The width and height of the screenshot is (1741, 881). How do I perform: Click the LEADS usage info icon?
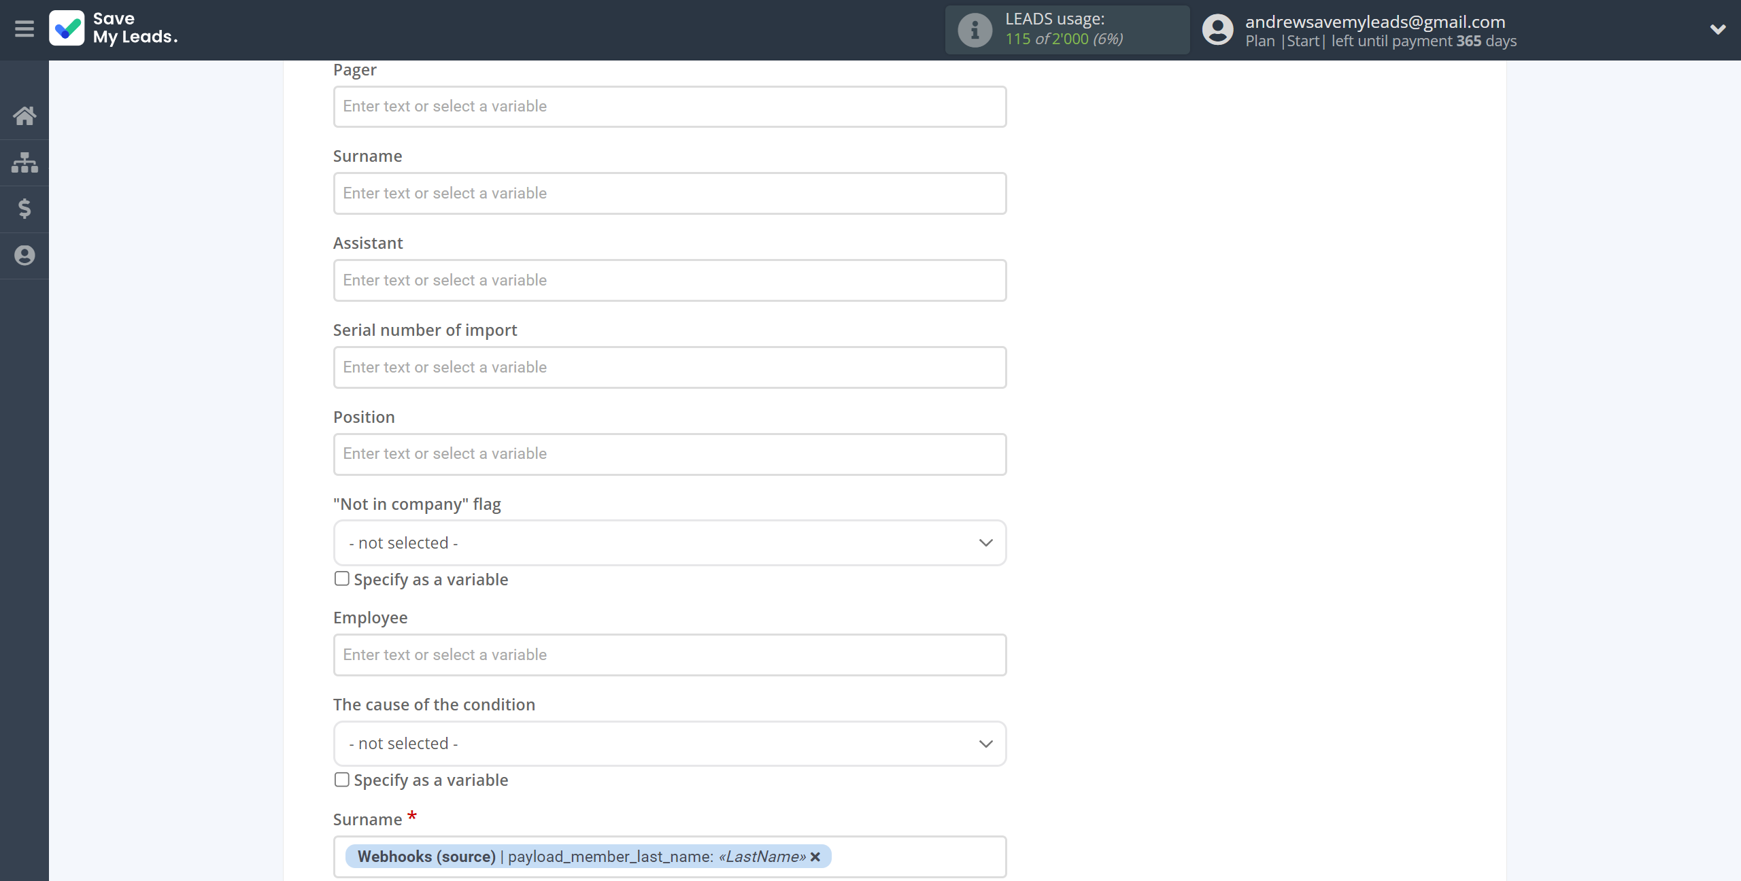(975, 30)
